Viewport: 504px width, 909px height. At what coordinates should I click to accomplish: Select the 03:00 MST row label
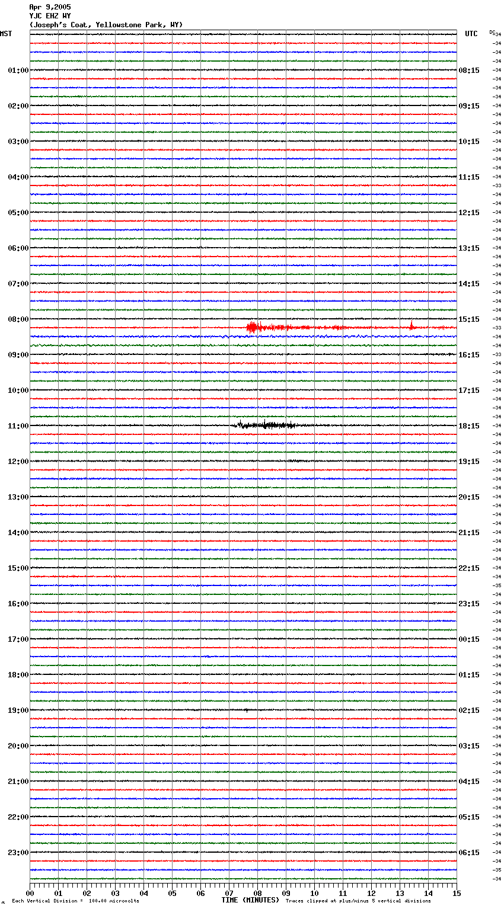18,142
